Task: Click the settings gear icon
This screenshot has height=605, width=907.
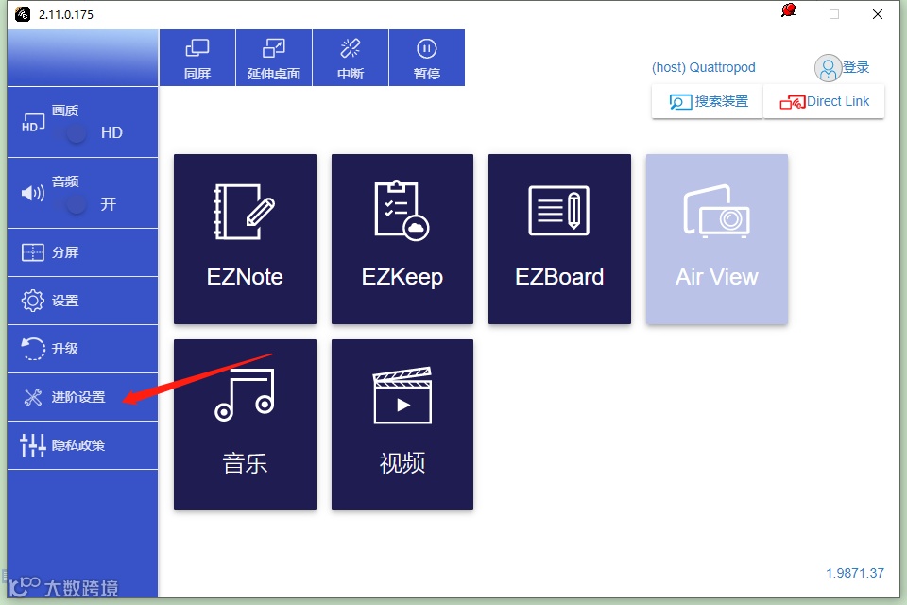Action: 32,301
